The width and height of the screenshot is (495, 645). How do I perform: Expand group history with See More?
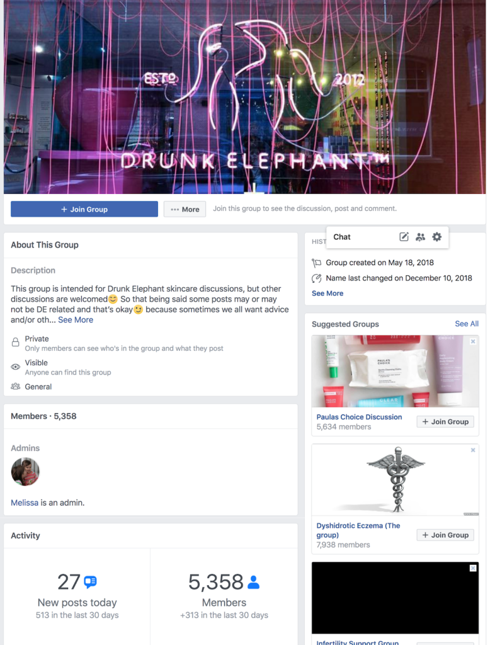pyautogui.click(x=327, y=294)
